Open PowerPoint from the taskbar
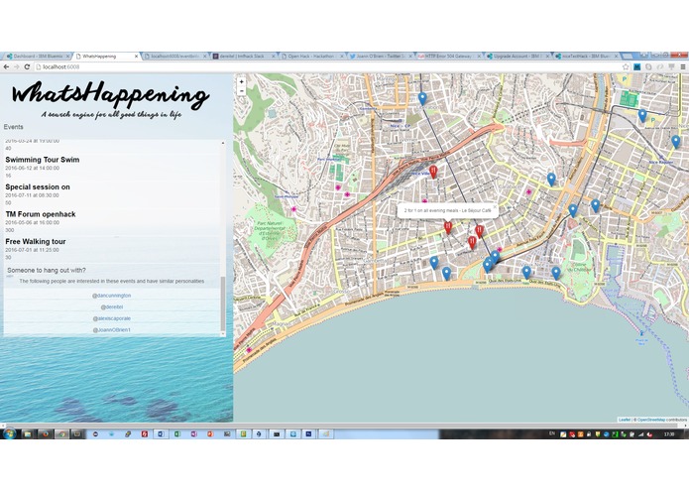 click(x=210, y=433)
